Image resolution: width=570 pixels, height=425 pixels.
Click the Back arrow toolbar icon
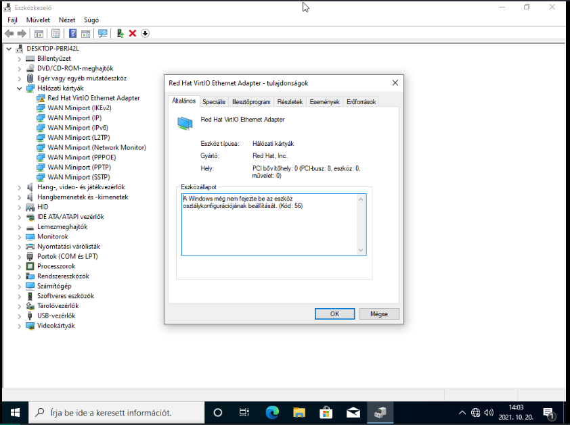pyautogui.click(x=9, y=33)
